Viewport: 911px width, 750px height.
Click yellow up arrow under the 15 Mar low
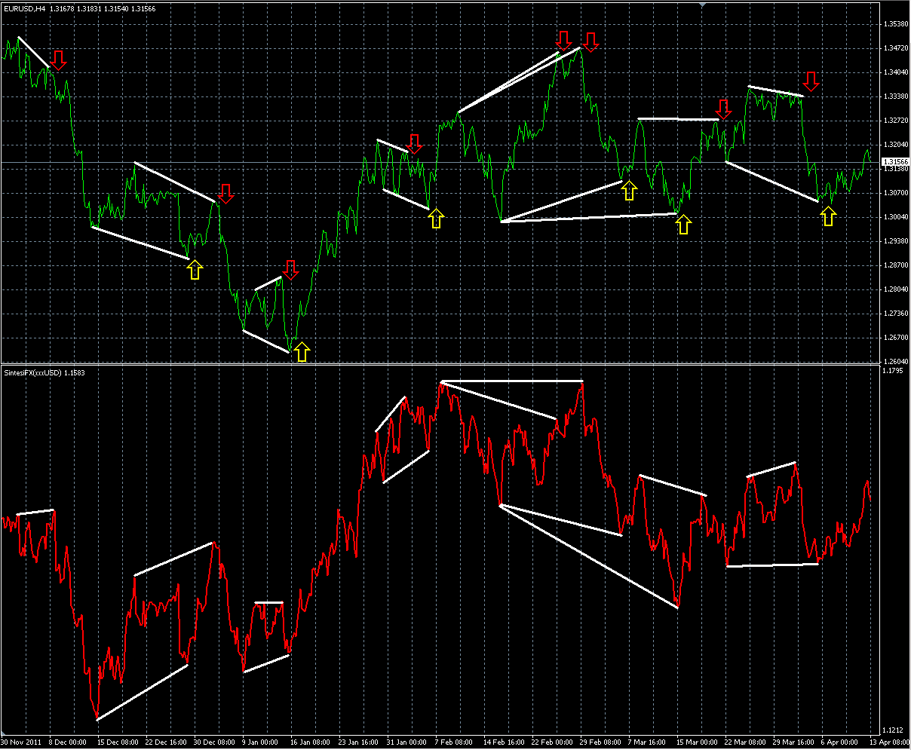[x=683, y=225]
